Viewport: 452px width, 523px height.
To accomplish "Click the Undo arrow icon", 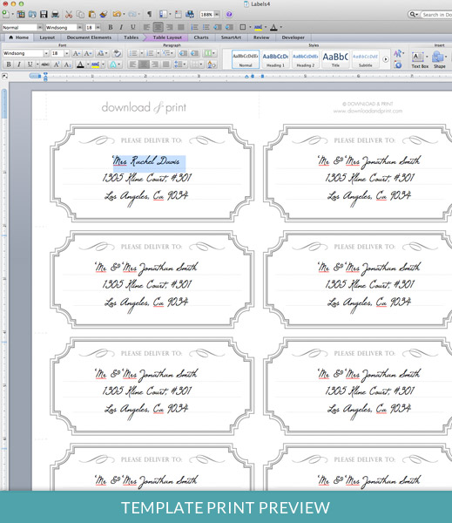I will tap(117, 14).
